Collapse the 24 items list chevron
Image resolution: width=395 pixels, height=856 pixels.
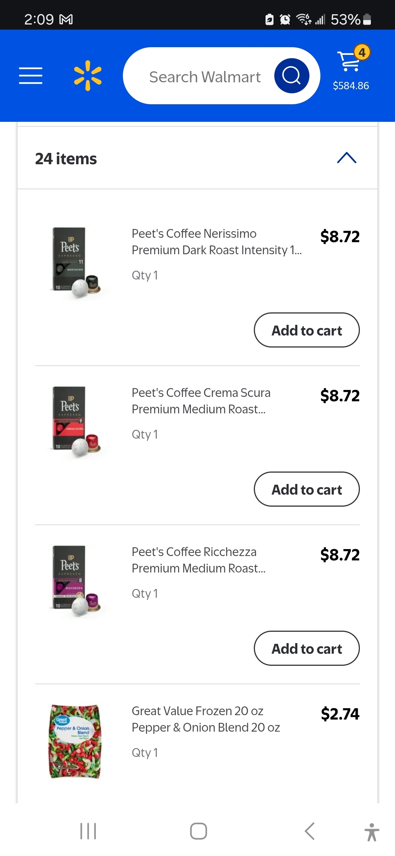click(346, 158)
